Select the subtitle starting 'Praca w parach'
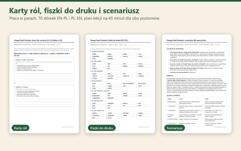Viewport: 241px width, 151px height. coord(85,18)
